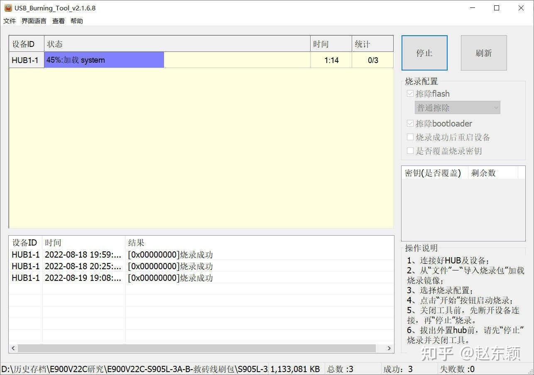Toggle the 擦除flash checkbox
The height and width of the screenshot is (375, 534).
point(410,93)
